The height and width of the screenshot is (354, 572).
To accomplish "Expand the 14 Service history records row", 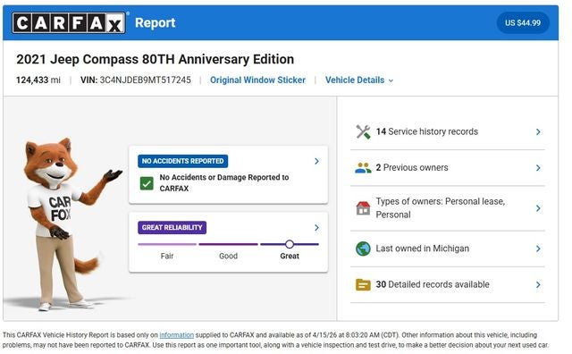I will pyautogui.click(x=448, y=131).
